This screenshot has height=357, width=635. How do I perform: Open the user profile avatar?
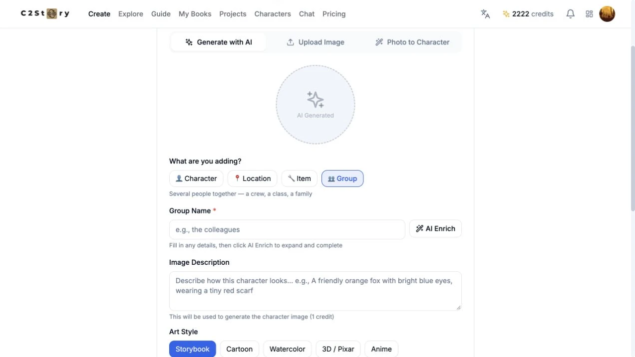[607, 14]
